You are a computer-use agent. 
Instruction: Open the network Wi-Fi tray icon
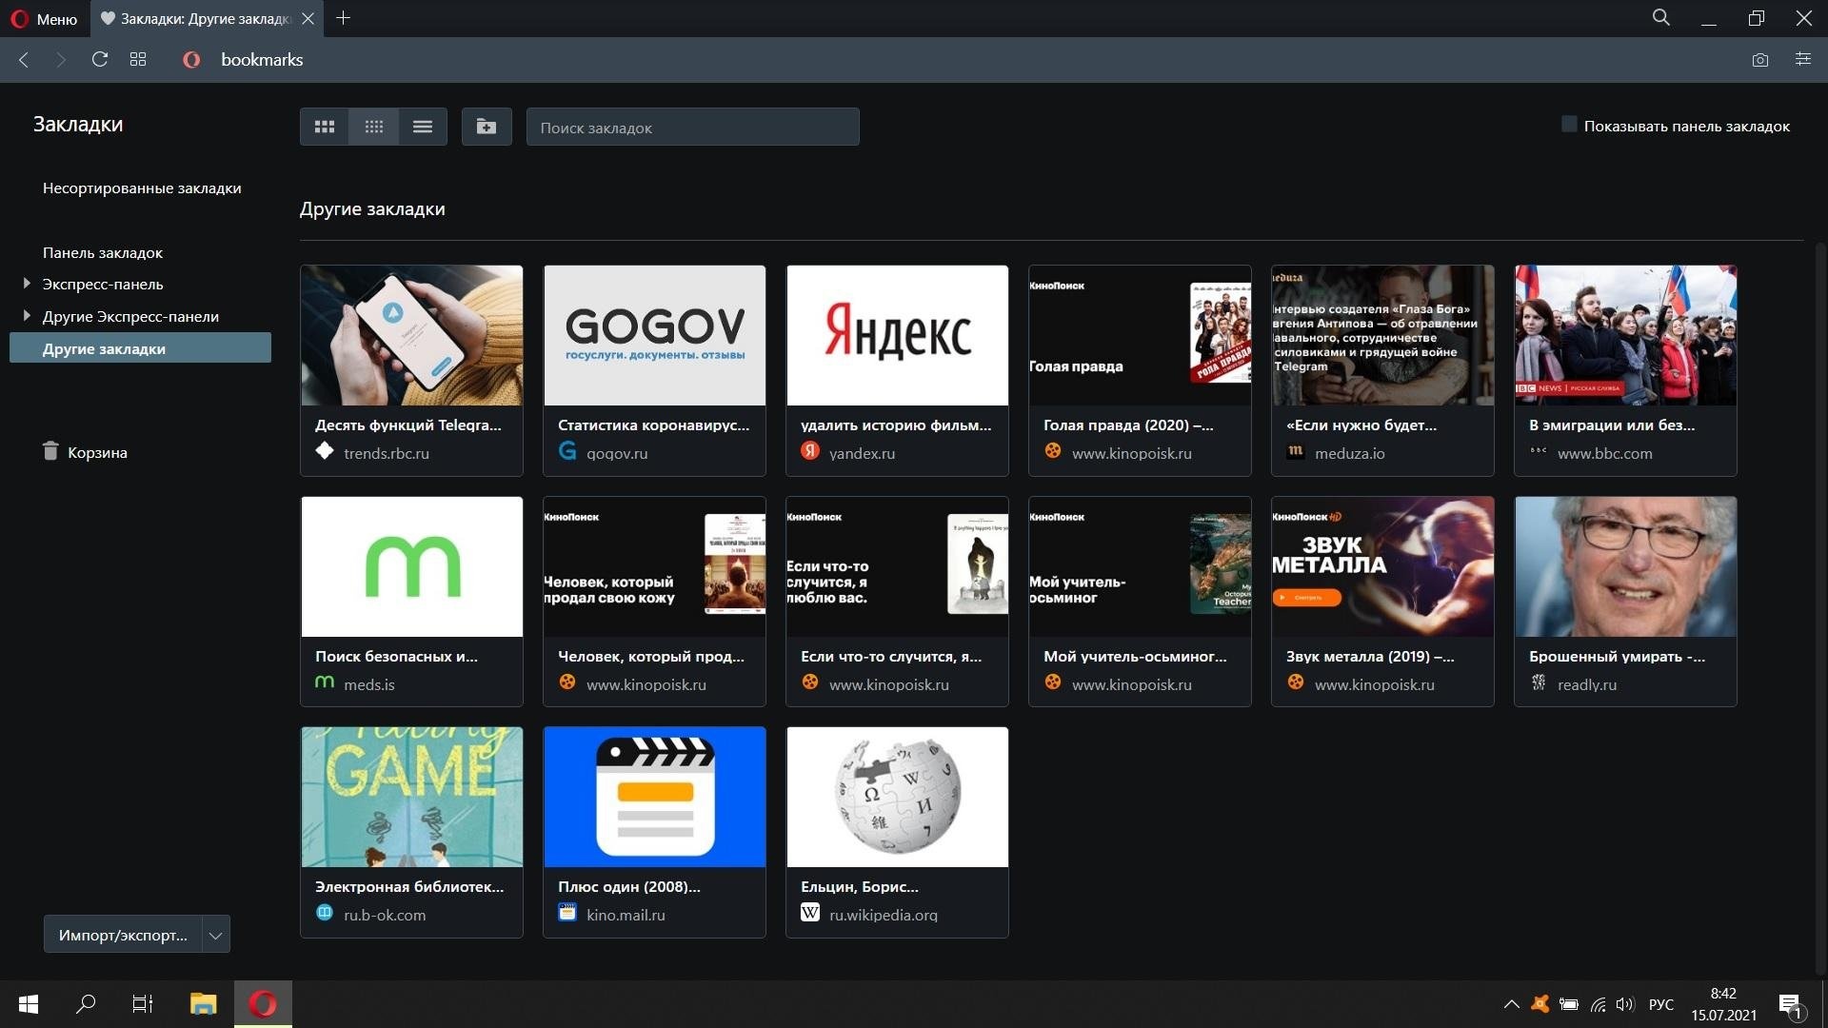tap(1598, 1004)
